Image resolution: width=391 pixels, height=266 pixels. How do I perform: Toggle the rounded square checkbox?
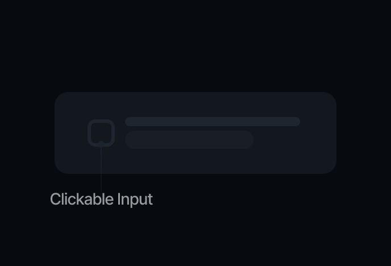click(x=101, y=133)
